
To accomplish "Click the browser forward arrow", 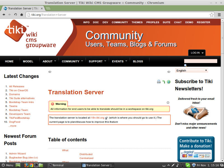I will coord(10,15).
